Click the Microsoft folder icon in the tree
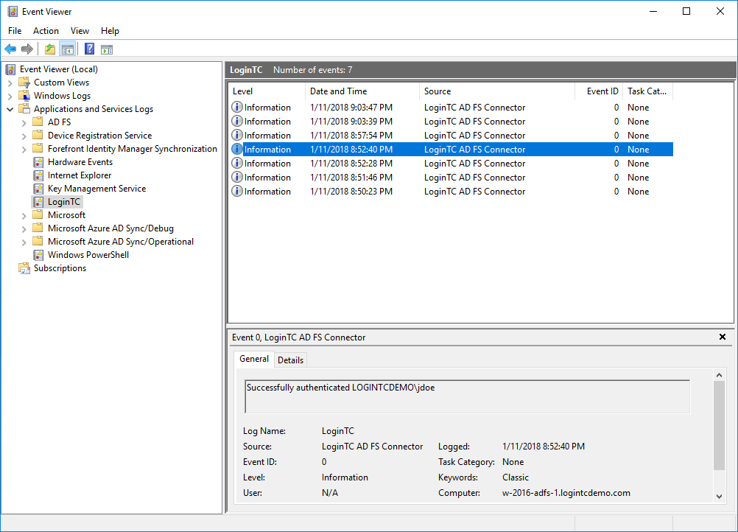Viewport: 738px width, 532px height. click(38, 214)
